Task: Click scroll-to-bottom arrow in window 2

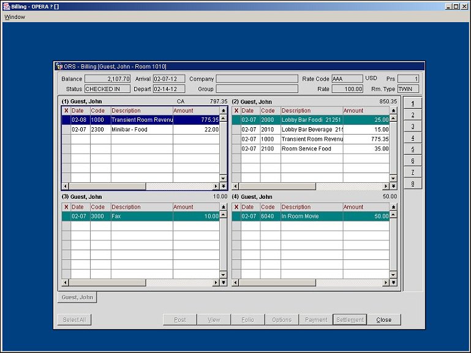Action: coord(393,186)
